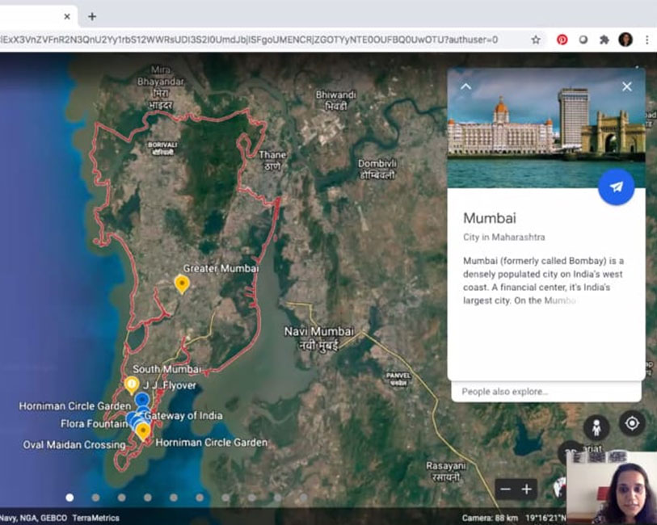Click the Thane map label
657x525 pixels.
(272, 161)
